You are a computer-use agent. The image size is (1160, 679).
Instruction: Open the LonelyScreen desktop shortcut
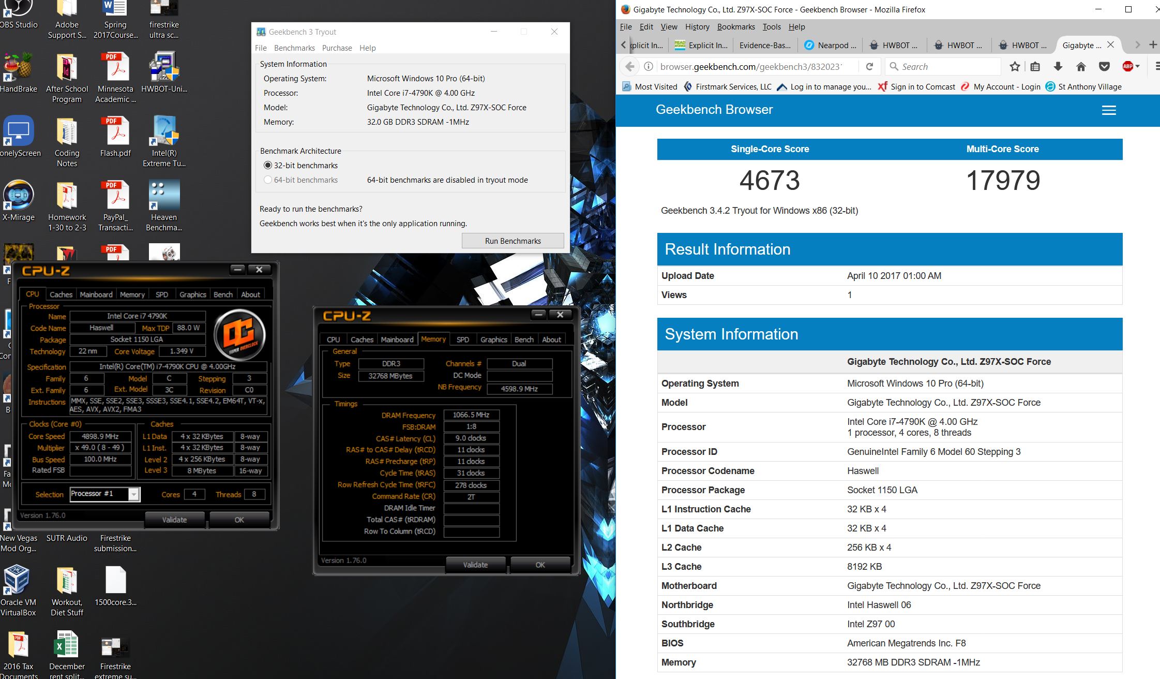pyautogui.click(x=19, y=137)
